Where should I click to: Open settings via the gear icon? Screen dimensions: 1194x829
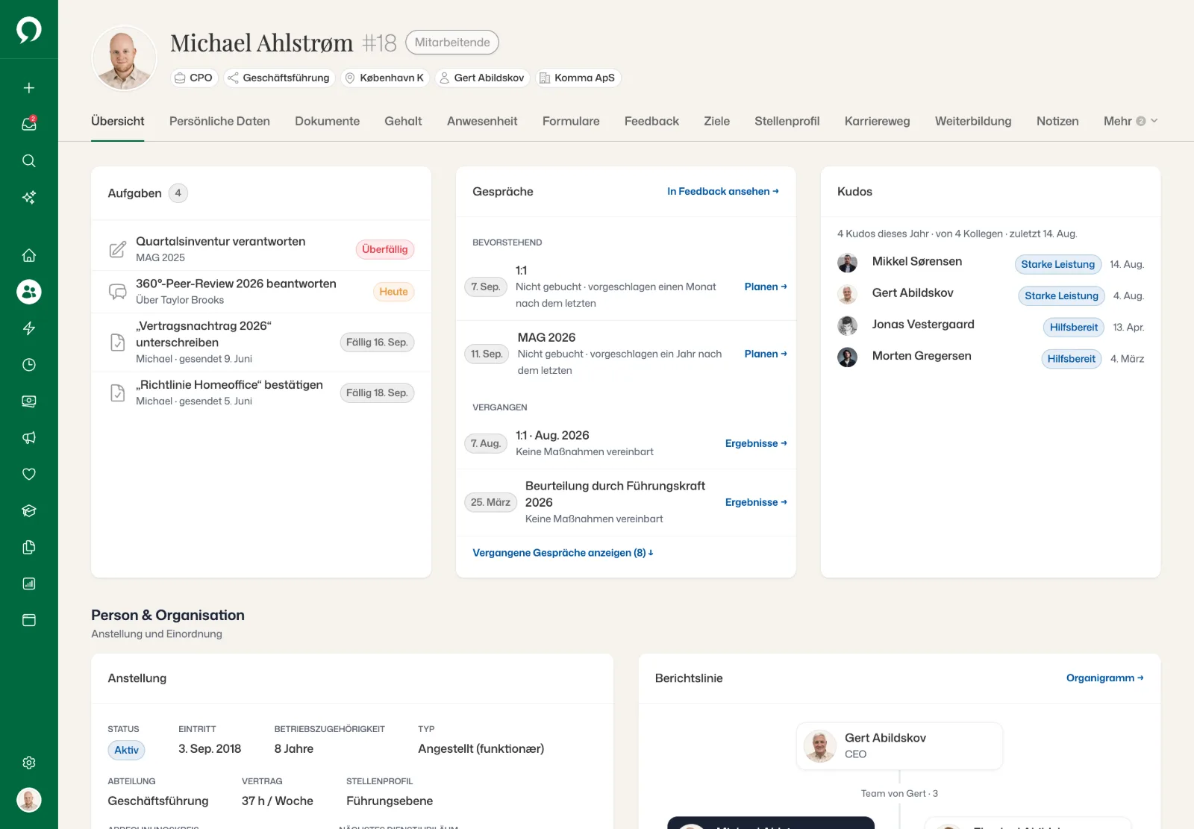[x=29, y=763]
